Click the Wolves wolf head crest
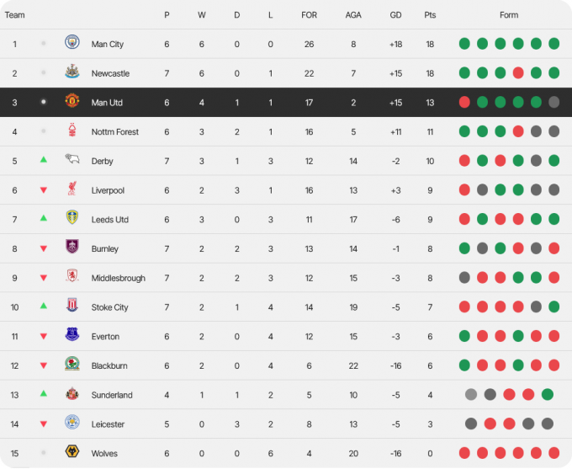 (72, 451)
